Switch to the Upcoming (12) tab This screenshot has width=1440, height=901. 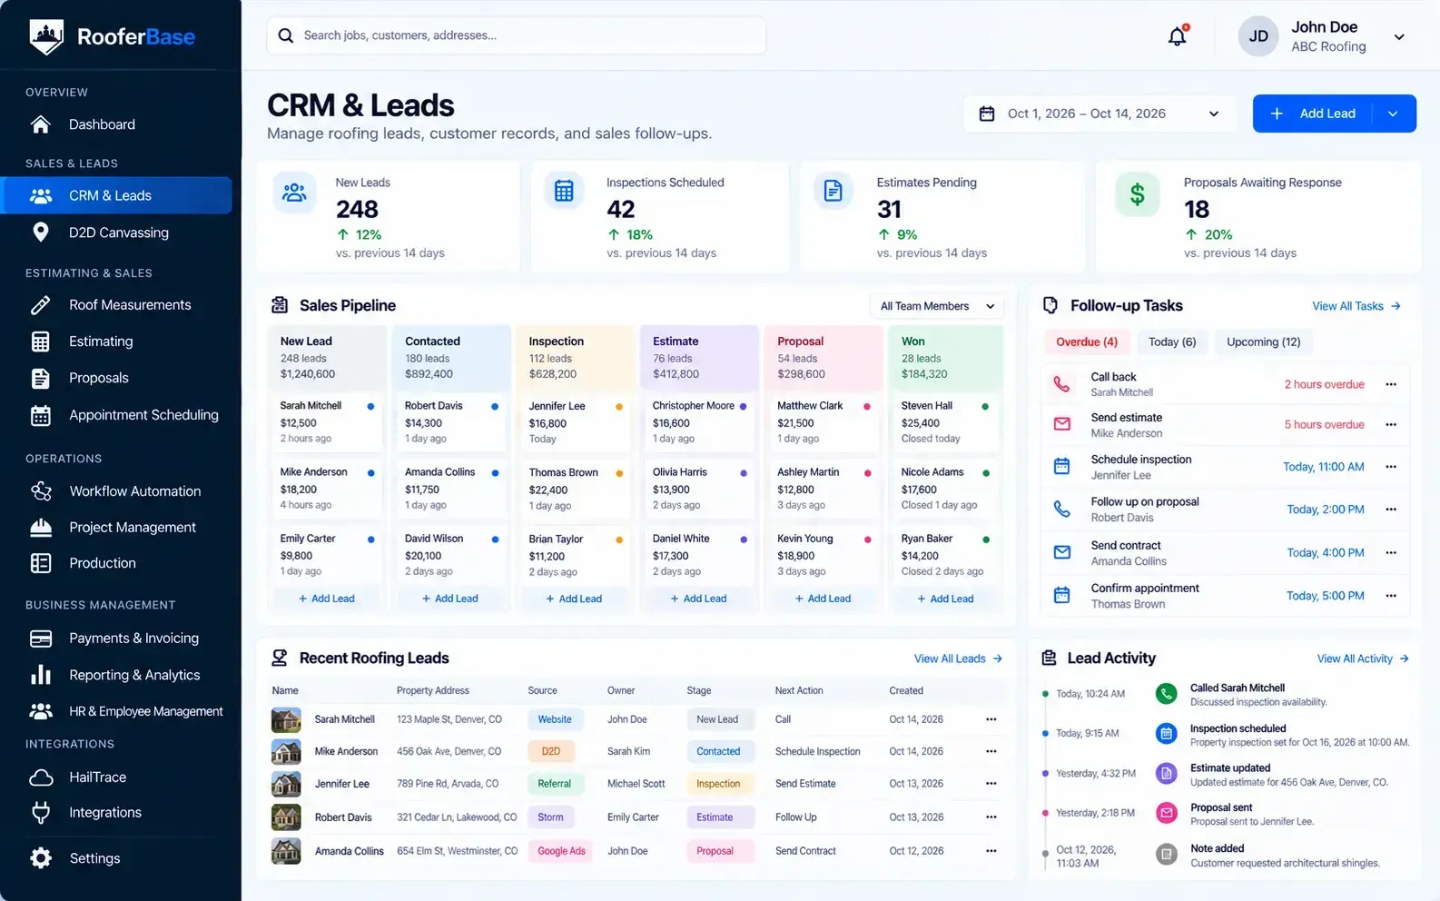pyautogui.click(x=1263, y=342)
